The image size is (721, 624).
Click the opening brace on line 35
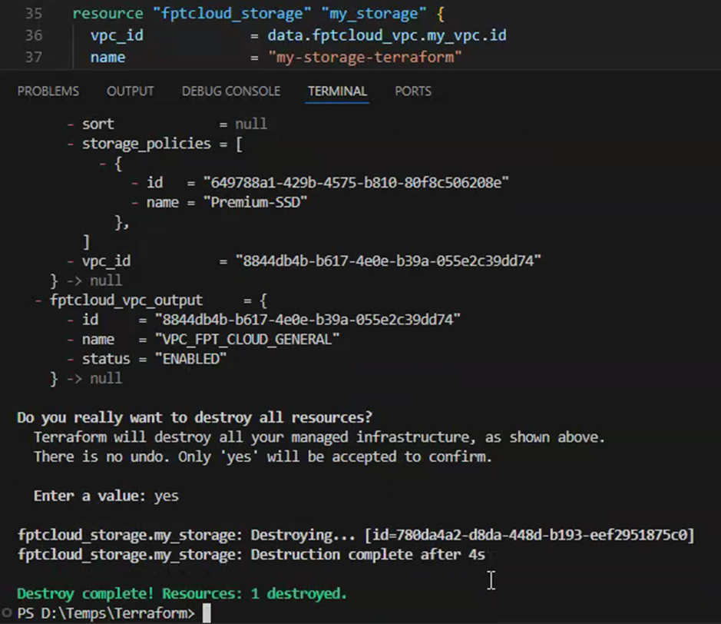pos(441,14)
